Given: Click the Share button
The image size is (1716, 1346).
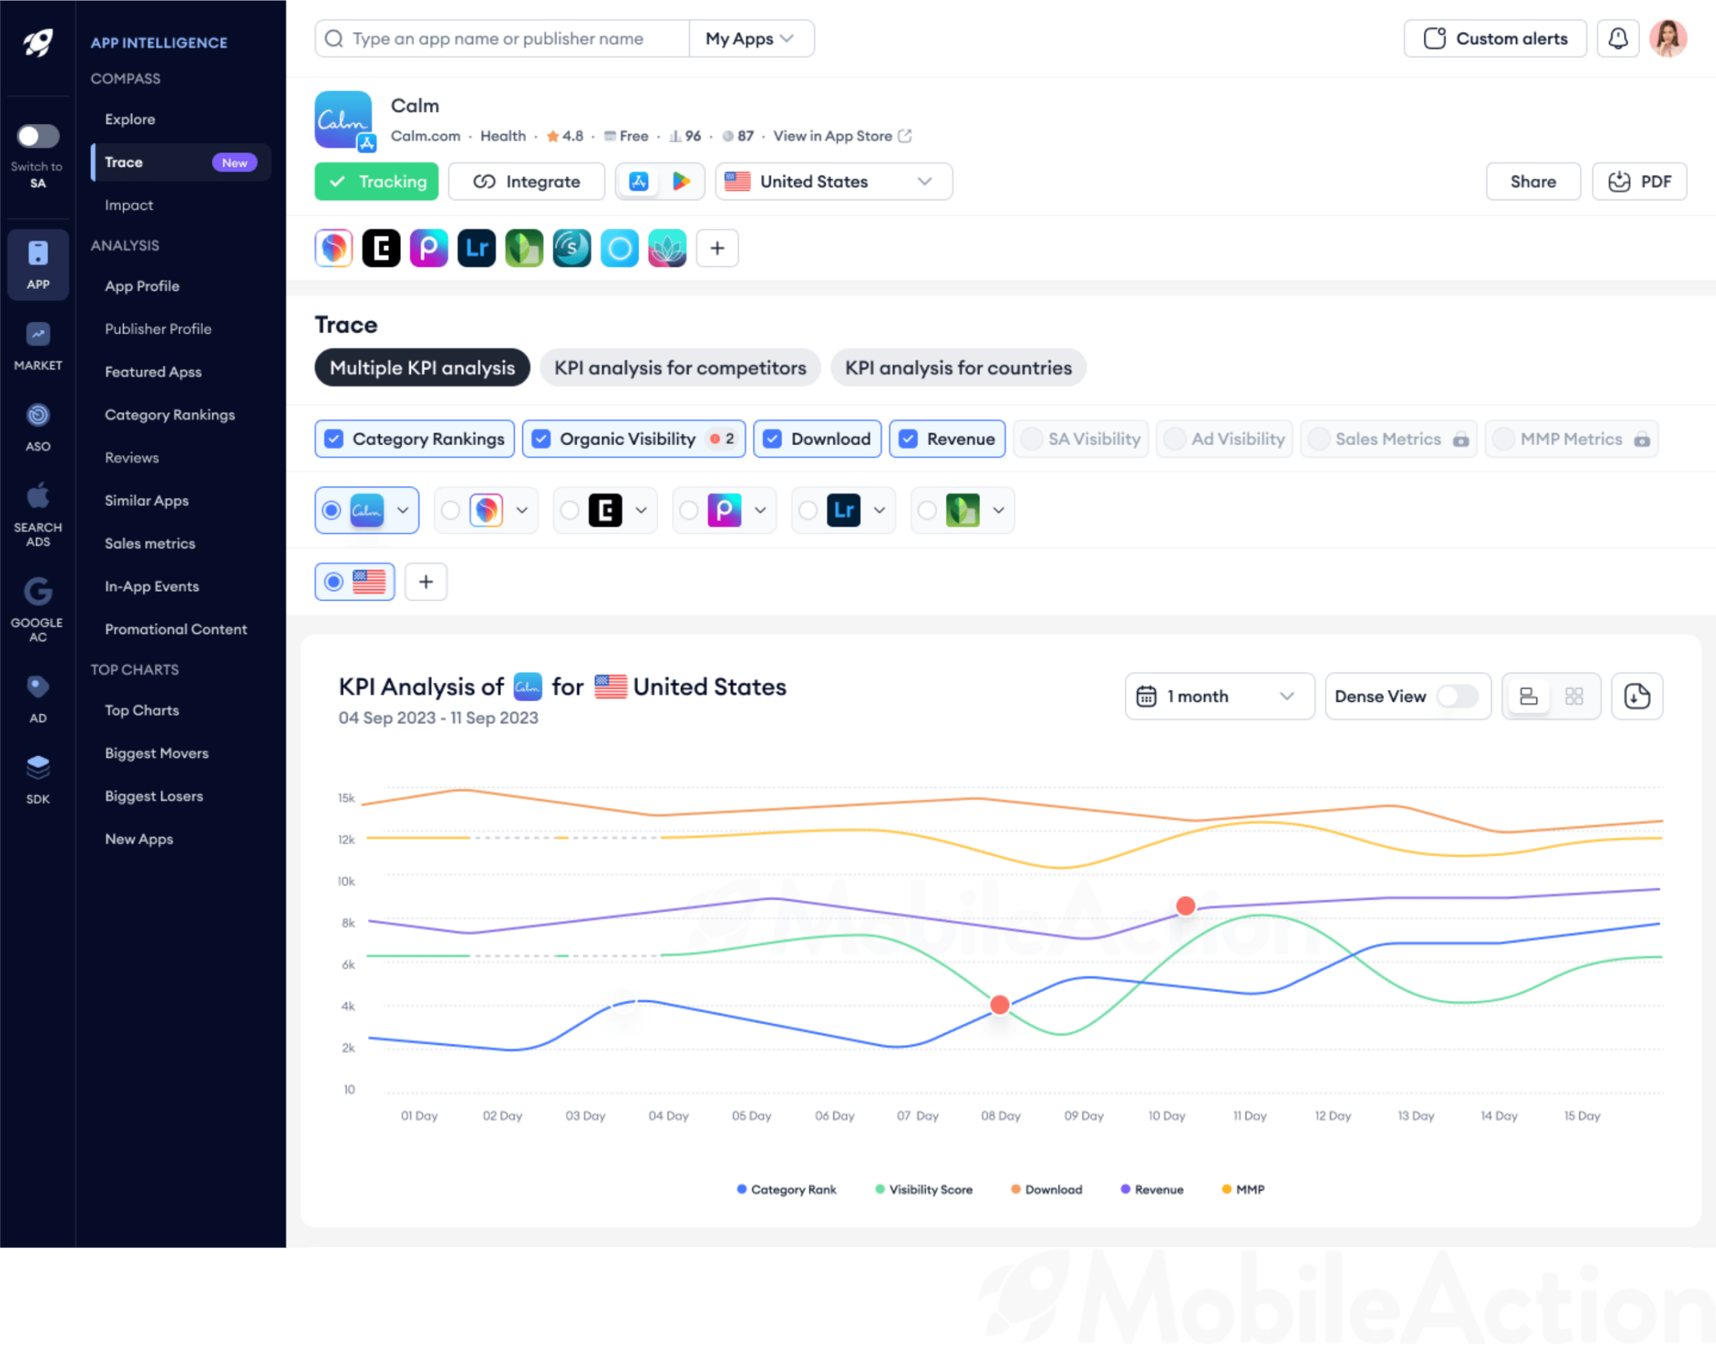Looking at the screenshot, I should coord(1532,182).
